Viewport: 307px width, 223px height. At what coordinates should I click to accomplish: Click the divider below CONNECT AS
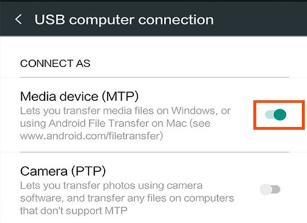tap(154, 77)
